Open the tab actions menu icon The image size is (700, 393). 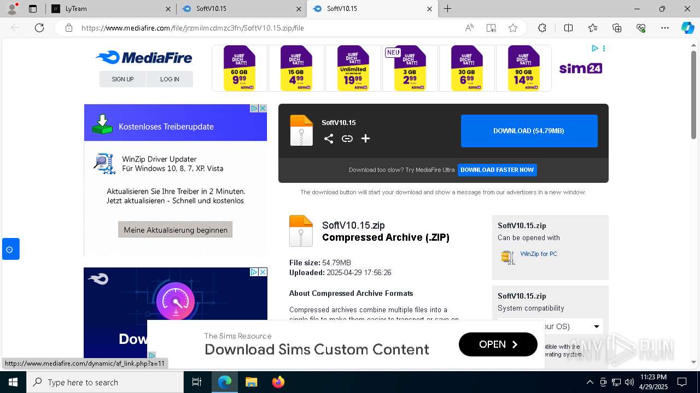tap(33, 9)
